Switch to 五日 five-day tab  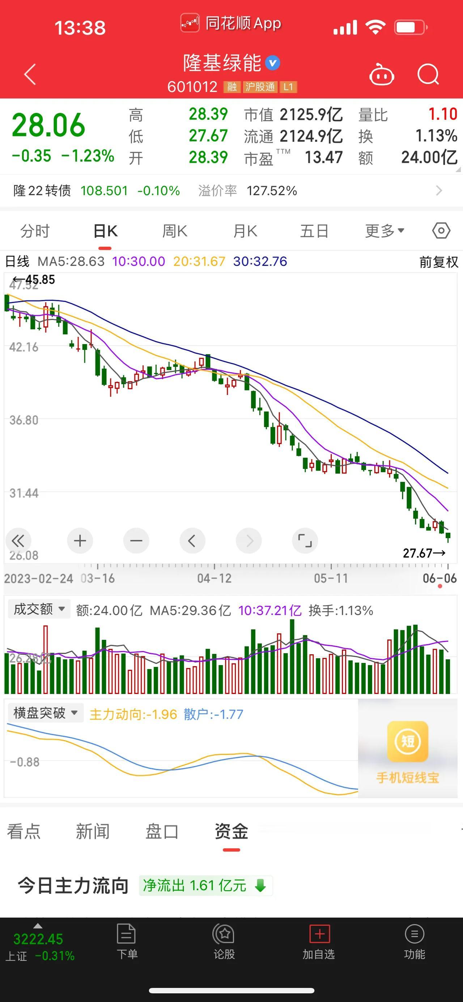[314, 231]
